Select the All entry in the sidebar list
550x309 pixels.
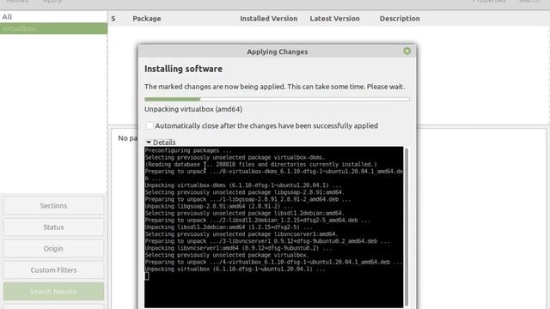pyautogui.click(x=53, y=17)
